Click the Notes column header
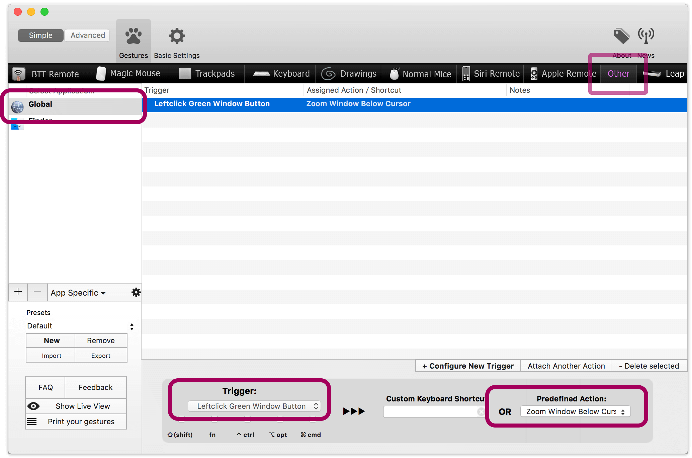 click(x=568, y=90)
